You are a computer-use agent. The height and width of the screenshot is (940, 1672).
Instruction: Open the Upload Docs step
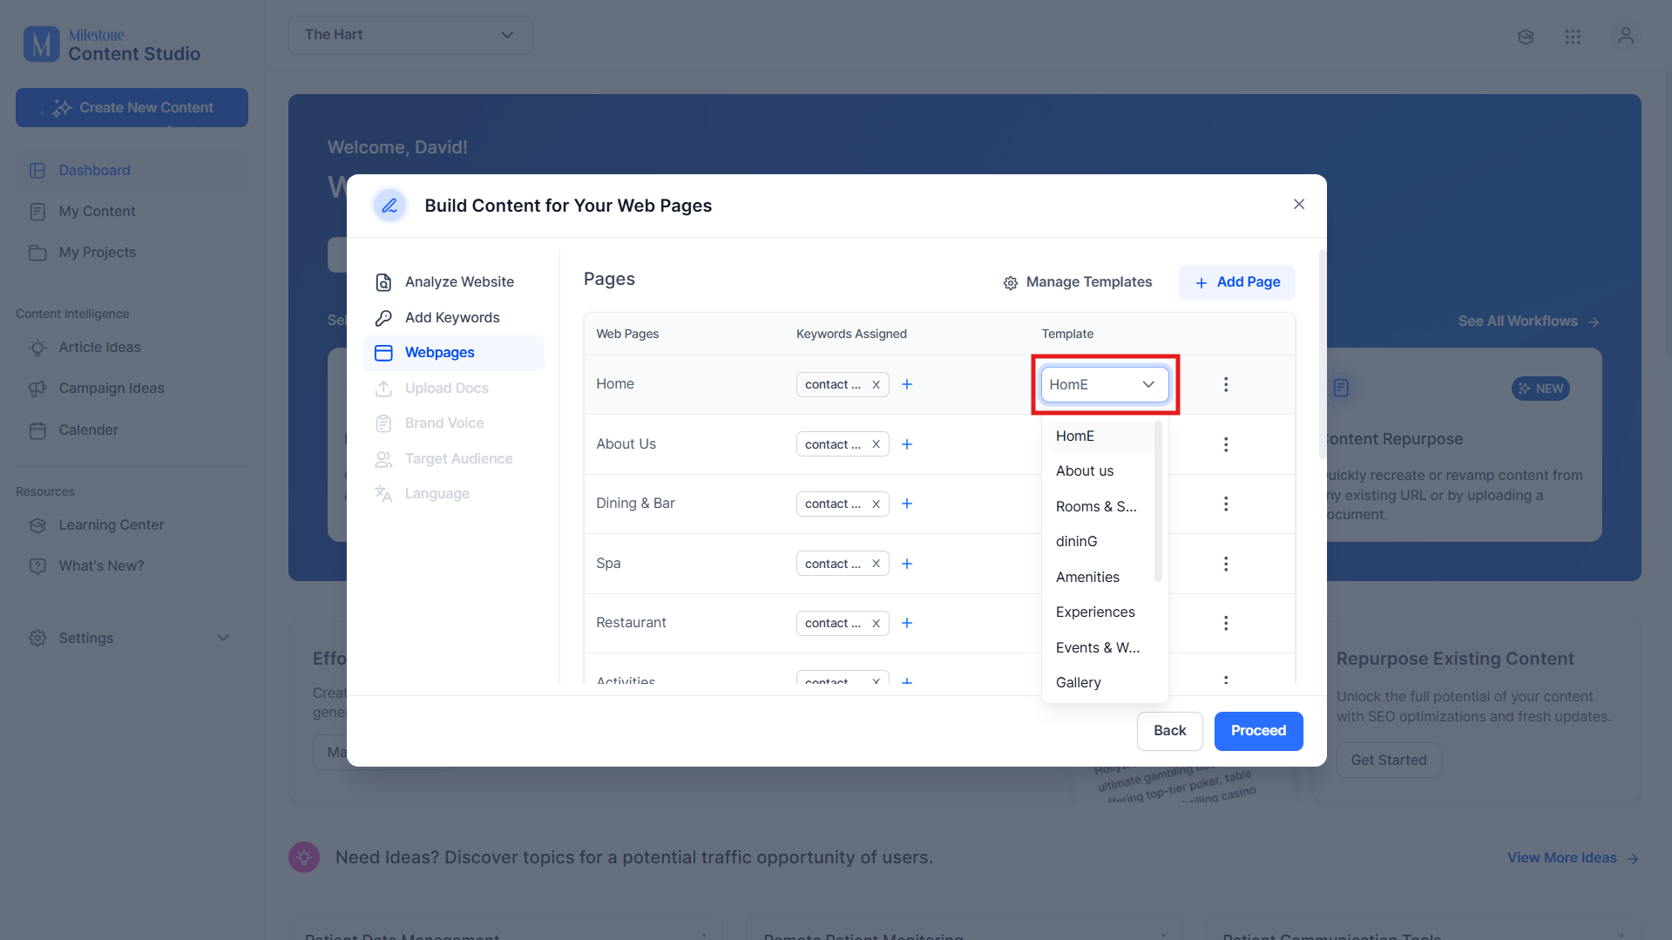click(453, 388)
